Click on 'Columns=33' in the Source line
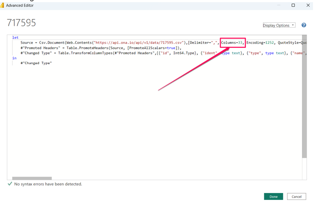This screenshot has height=206, width=316. pos(232,43)
